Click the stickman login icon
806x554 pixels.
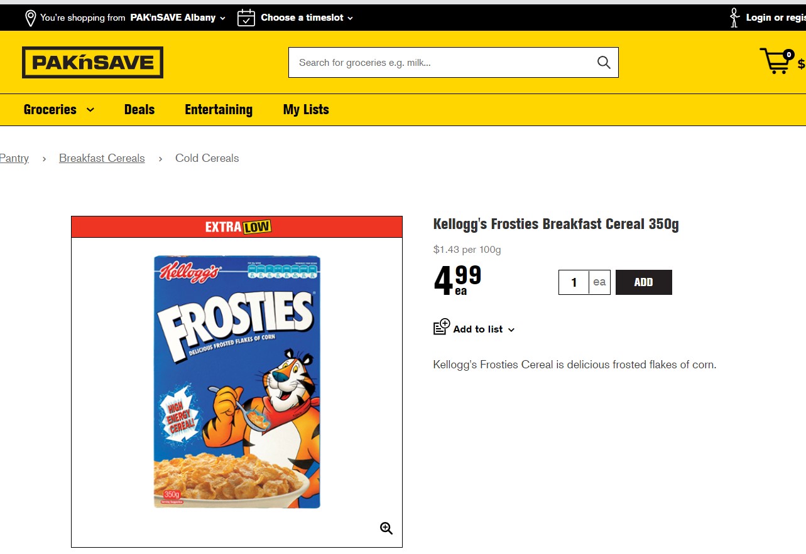pos(734,18)
